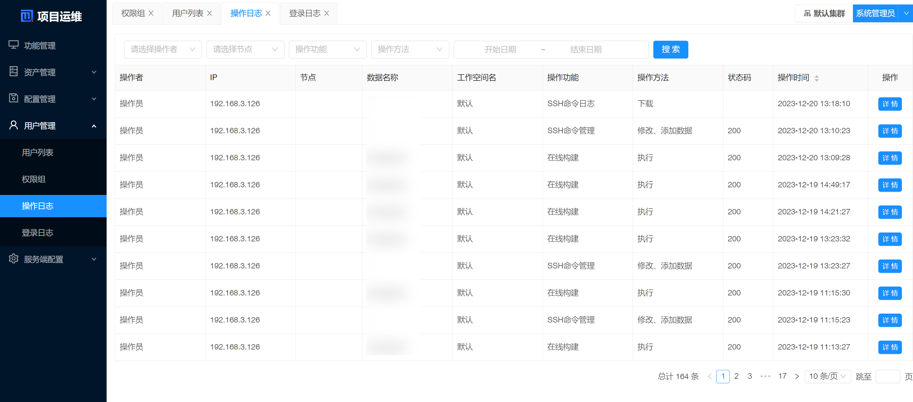The width and height of the screenshot is (913, 402).
Task: Click the 功能管理 monitor icon
Action: (13, 45)
